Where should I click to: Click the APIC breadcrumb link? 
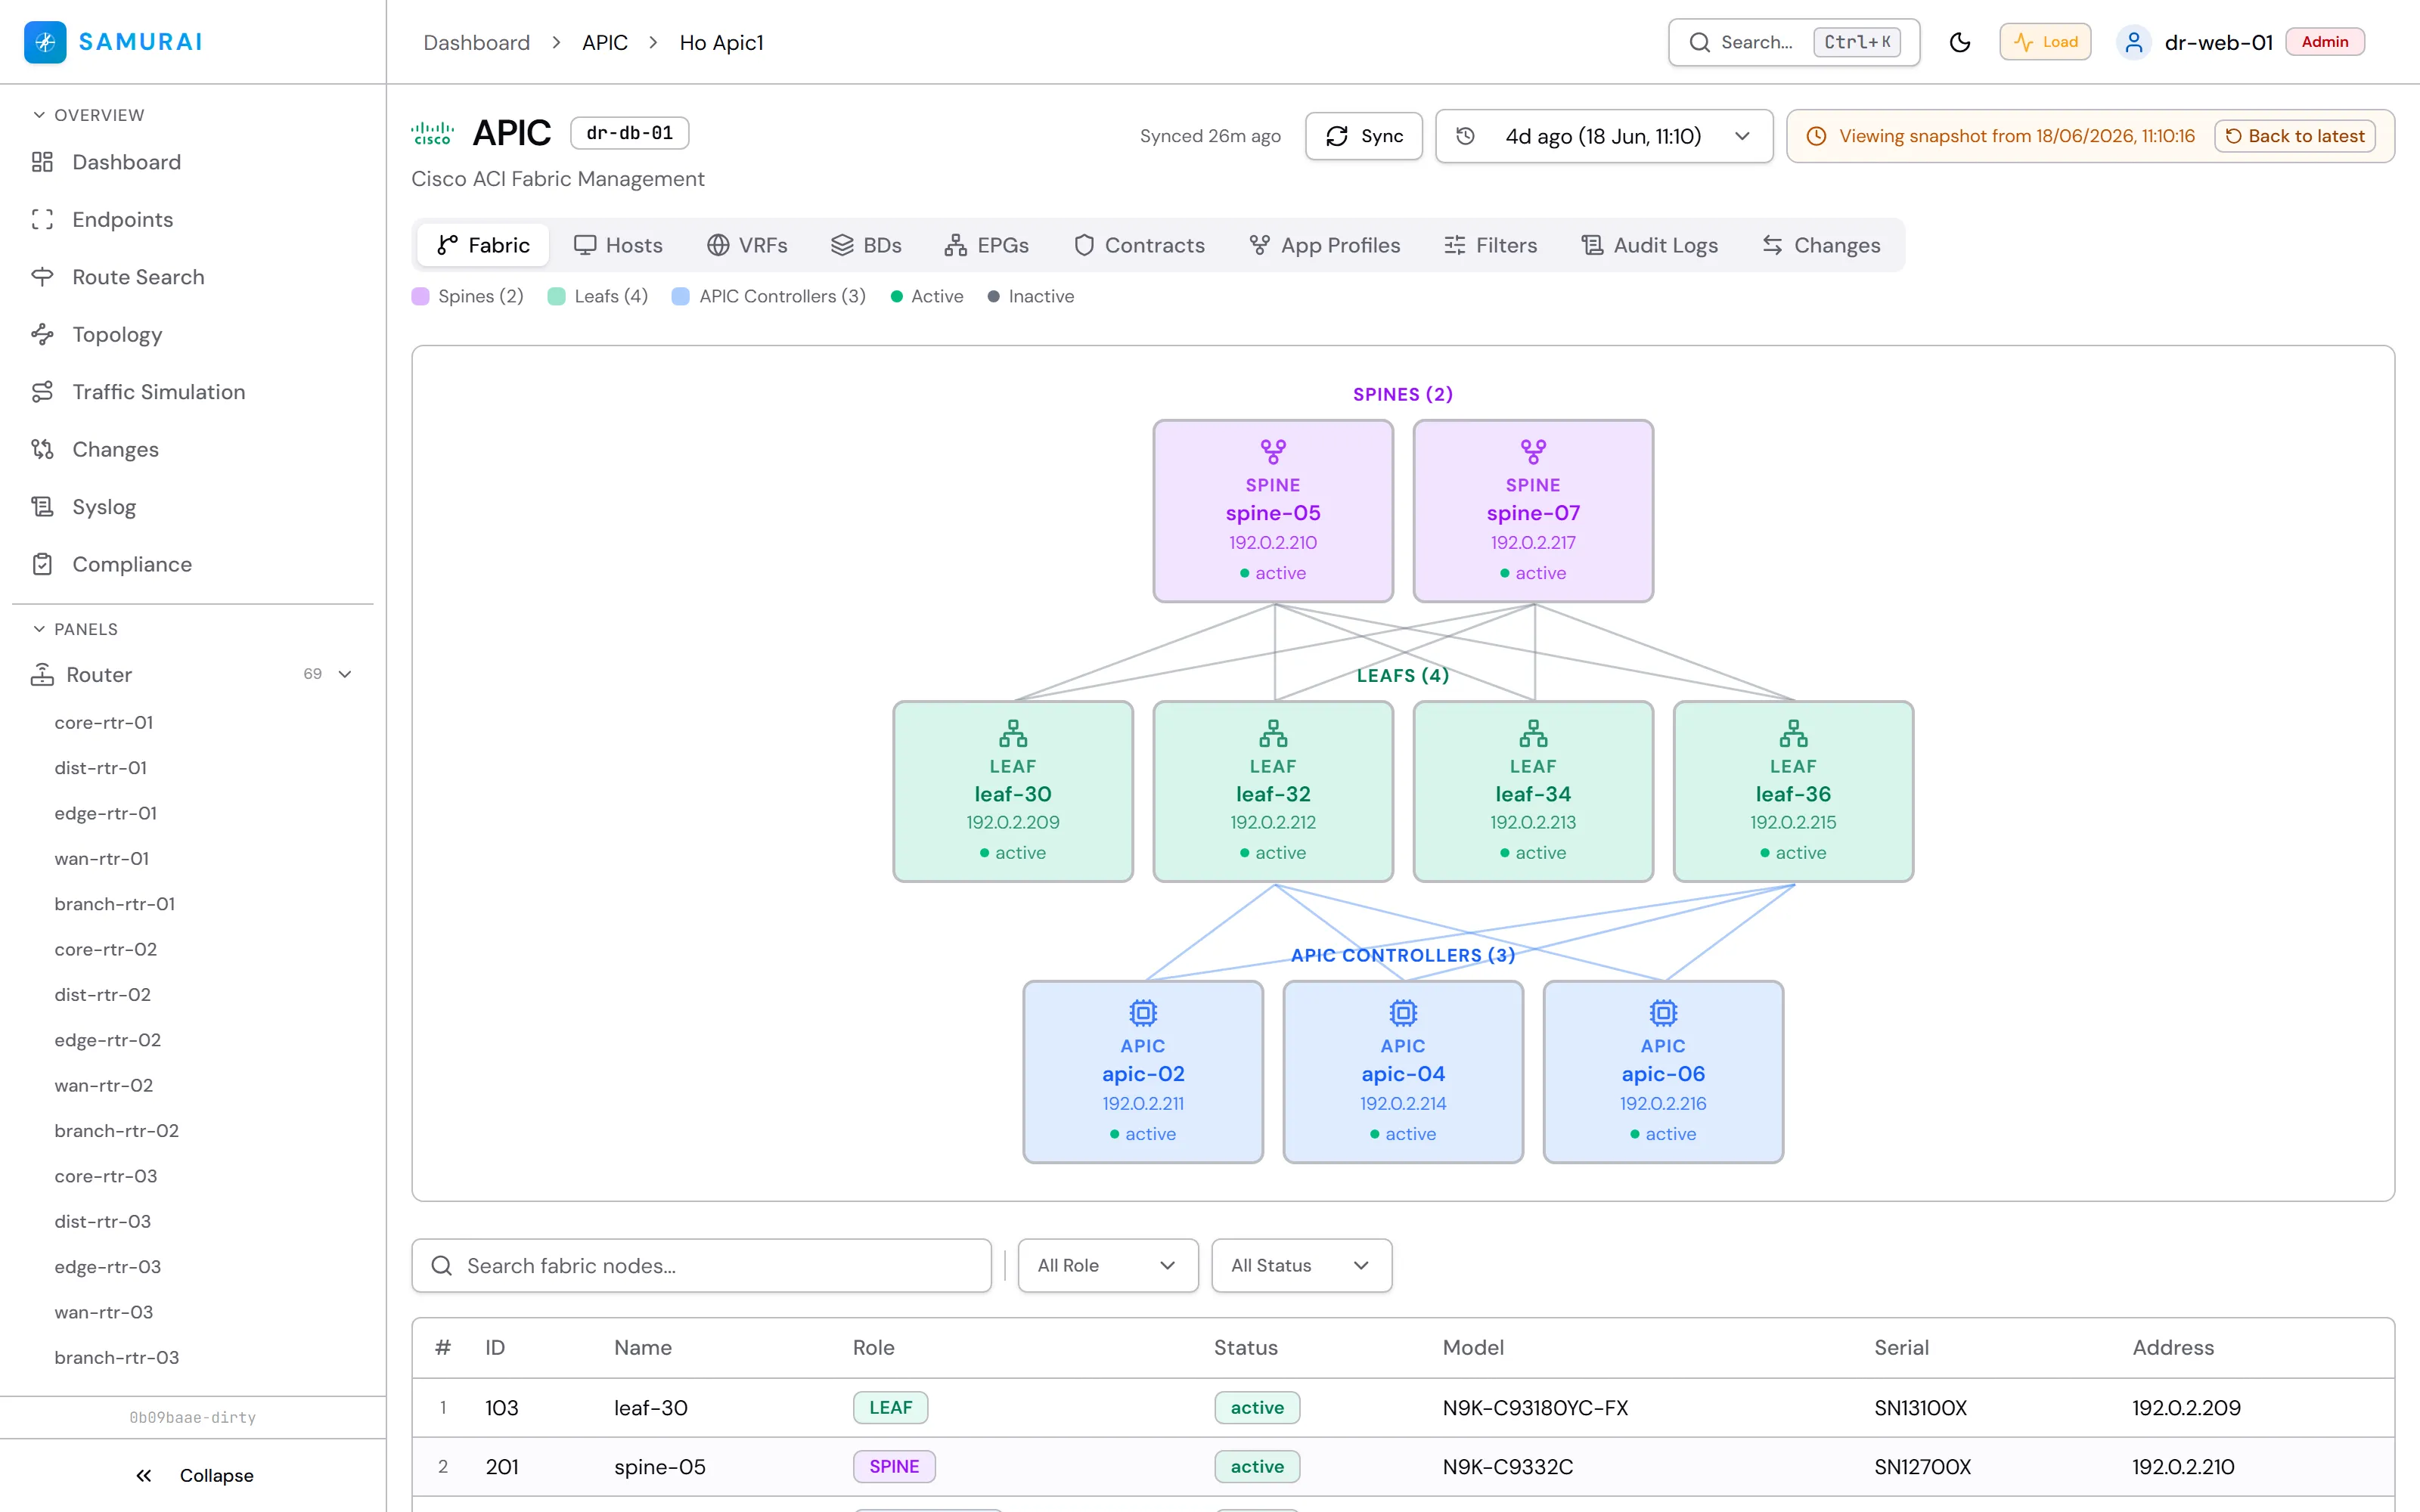(x=605, y=42)
